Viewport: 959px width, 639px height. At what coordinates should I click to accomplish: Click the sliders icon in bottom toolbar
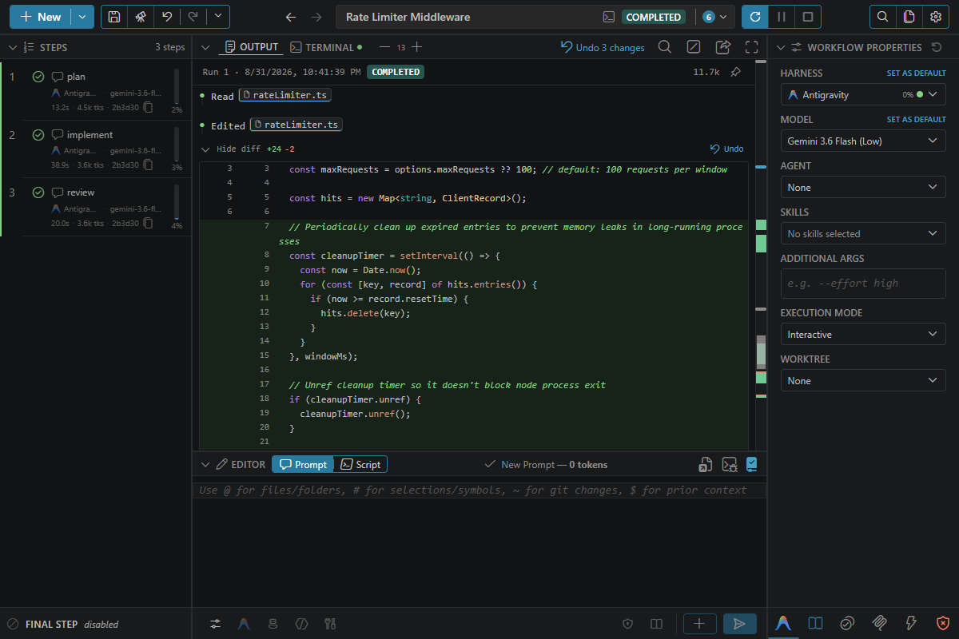(x=216, y=623)
